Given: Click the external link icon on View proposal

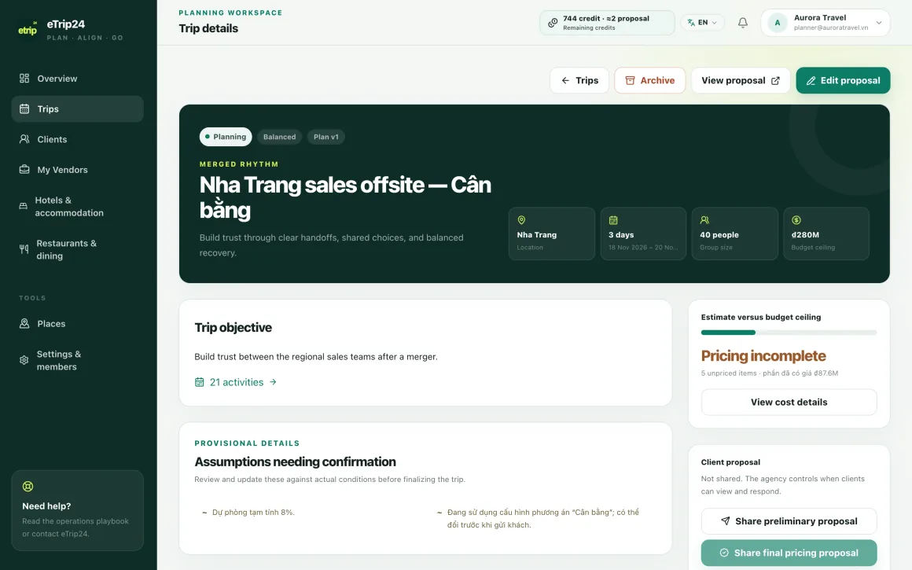Looking at the screenshot, I should coord(775,80).
